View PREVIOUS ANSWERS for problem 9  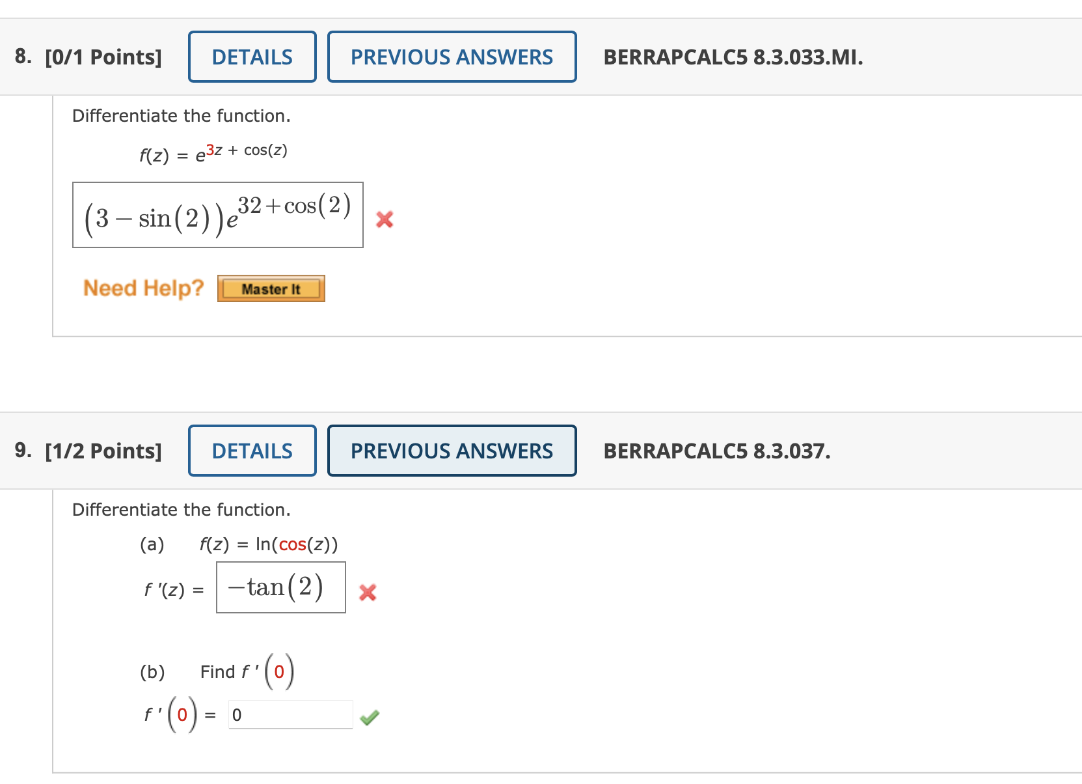point(452,450)
